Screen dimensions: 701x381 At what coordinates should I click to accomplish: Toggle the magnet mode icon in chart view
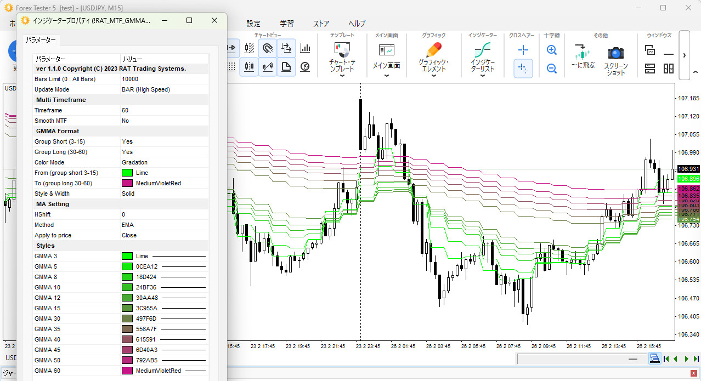tap(268, 48)
